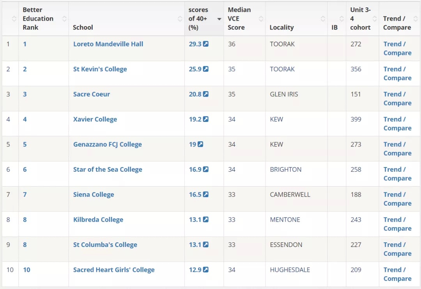Open St Columba's College link

tap(105, 245)
